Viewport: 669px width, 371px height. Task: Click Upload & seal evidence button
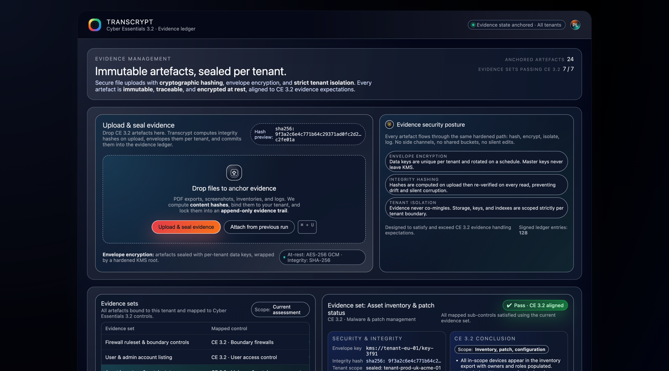(x=186, y=227)
